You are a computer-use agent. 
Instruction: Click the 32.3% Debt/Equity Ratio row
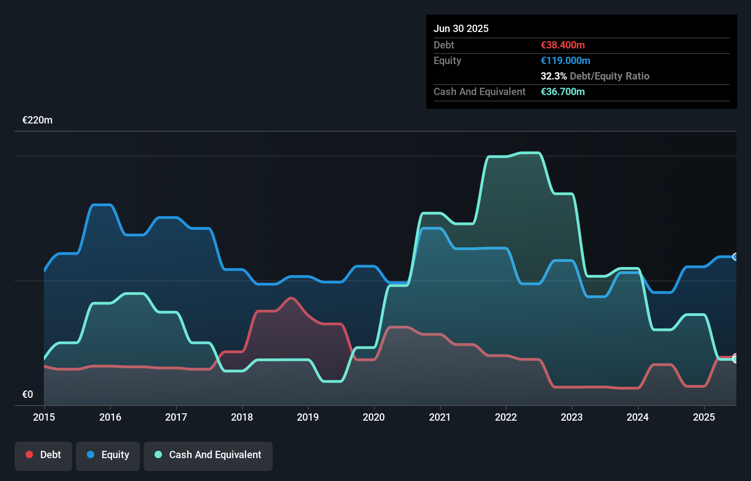click(x=595, y=76)
